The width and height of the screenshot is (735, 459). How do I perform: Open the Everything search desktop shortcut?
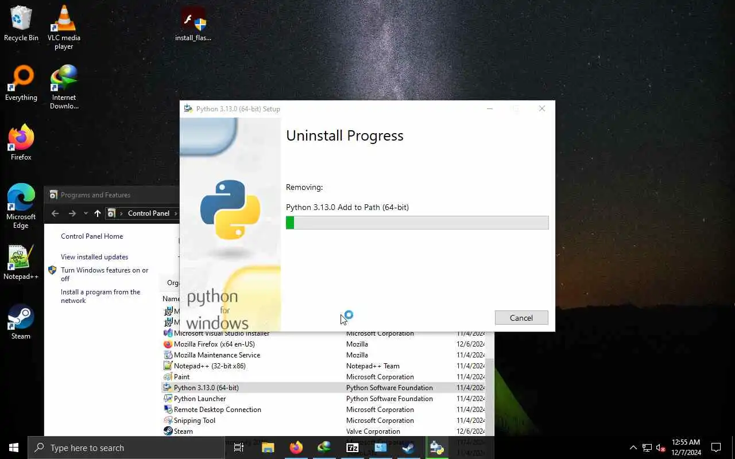(21, 83)
